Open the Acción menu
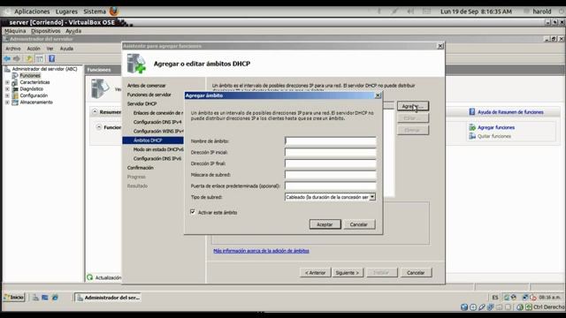Viewport: 566px width, 318px height. tap(34, 49)
